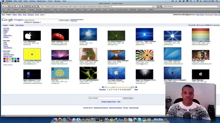This screenshot has height=123, width=220.
Task: Pick the blue color swatch
Action: [x=18, y=59]
